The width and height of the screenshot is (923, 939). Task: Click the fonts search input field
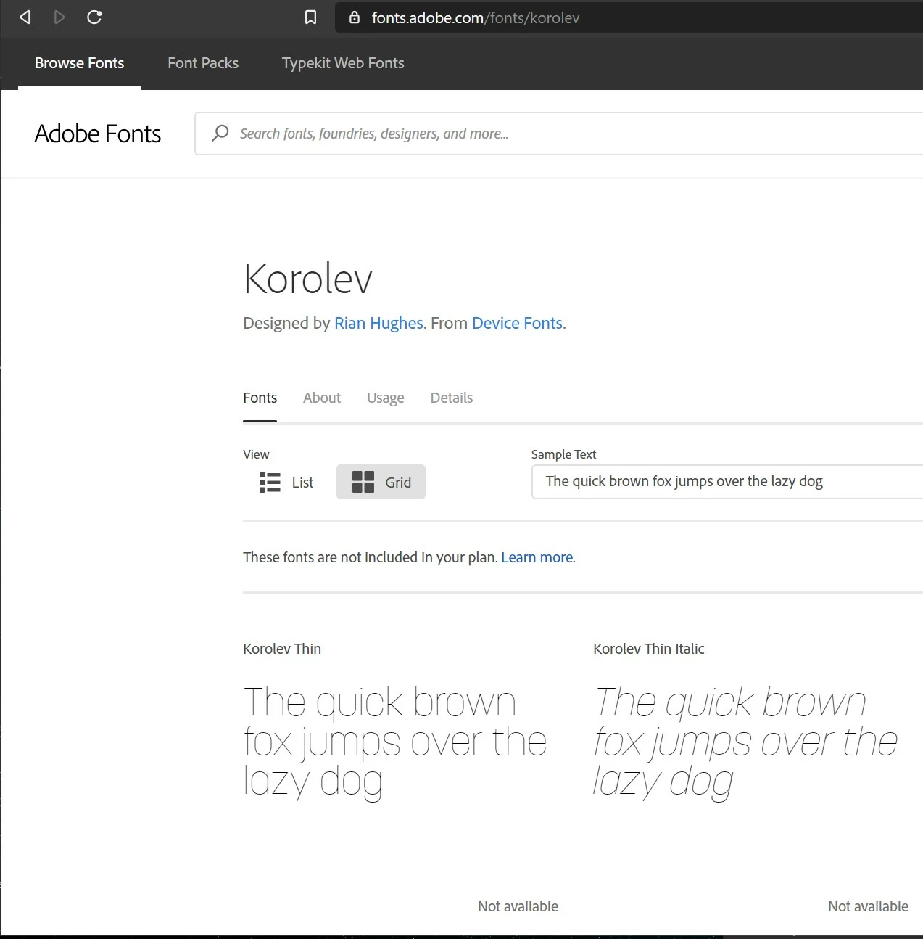tap(558, 134)
